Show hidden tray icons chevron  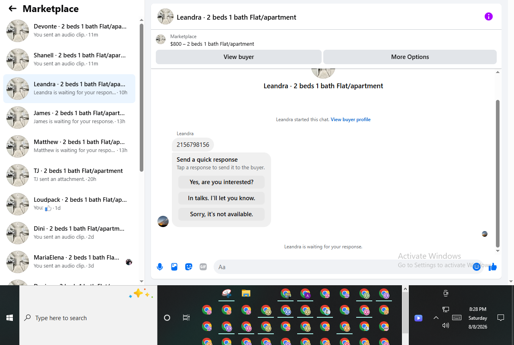(436, 318)
